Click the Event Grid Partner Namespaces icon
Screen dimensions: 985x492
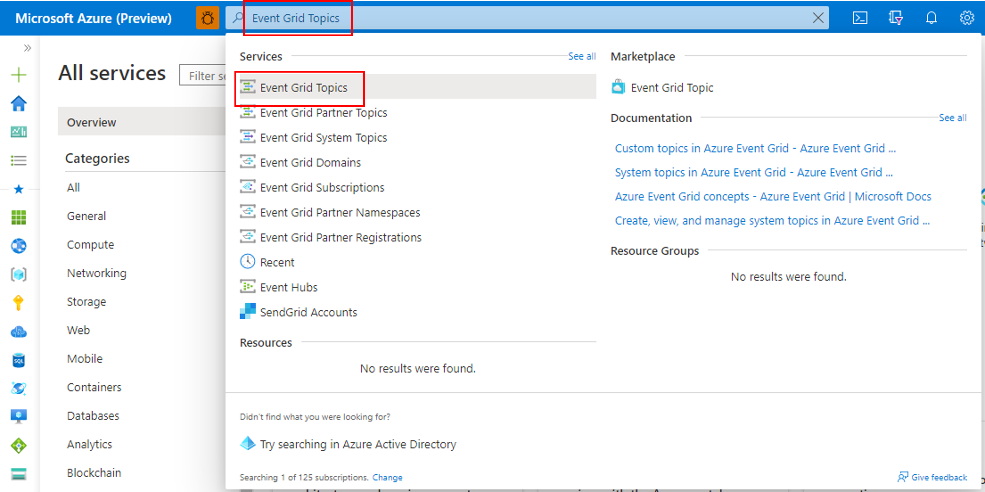tap(248, 212)
